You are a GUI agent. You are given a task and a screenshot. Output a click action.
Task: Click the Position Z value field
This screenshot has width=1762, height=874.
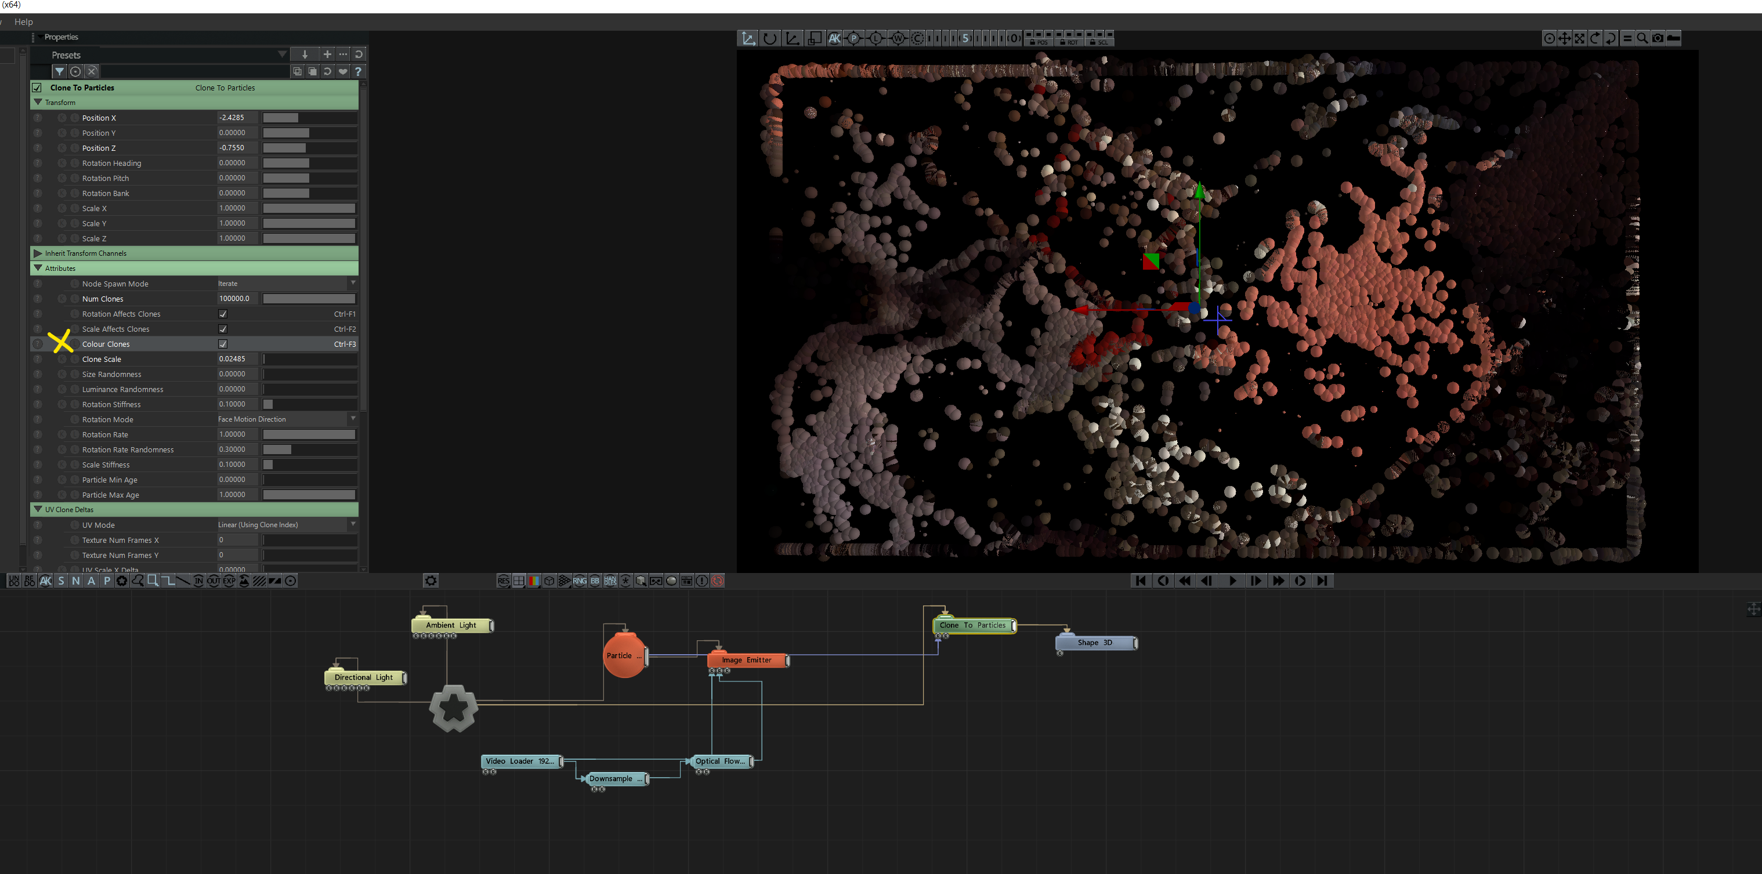pyautogui.click(x=237, y=148)
